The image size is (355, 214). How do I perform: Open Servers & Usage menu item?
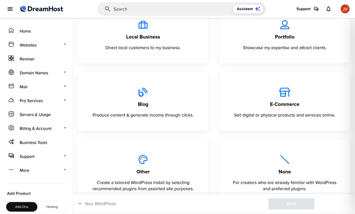pyautogui.click(x=35, y=115)
